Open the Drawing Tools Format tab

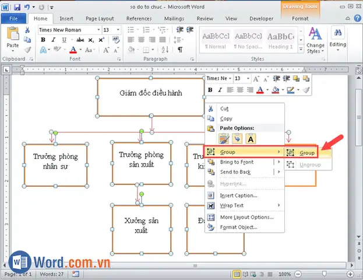point(300,19)
